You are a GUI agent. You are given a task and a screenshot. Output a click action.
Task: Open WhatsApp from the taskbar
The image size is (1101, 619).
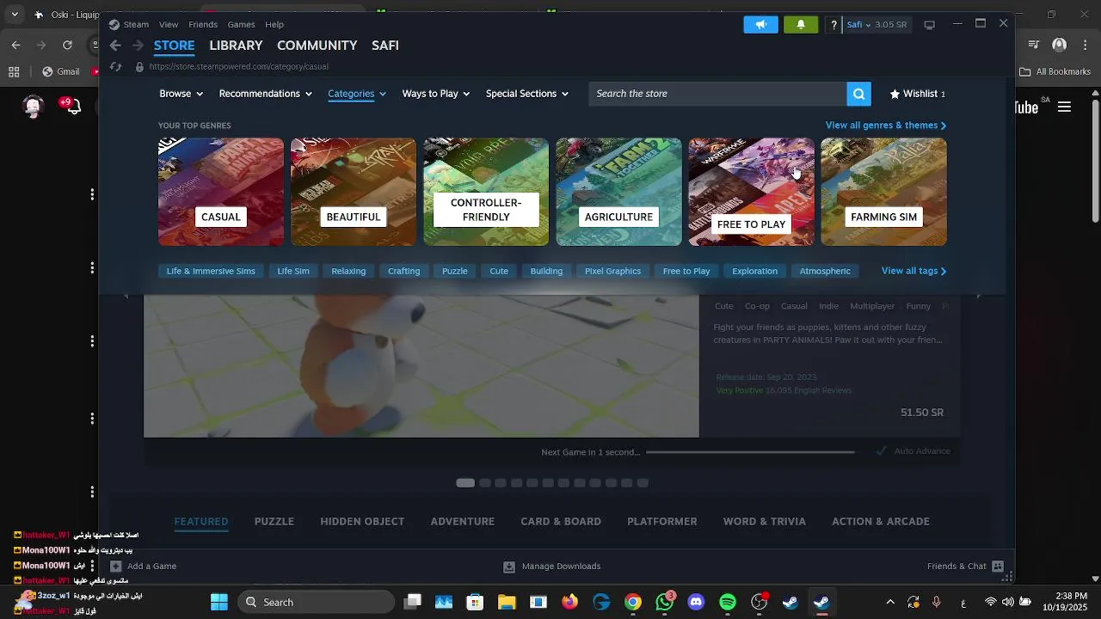click(x=665, y=601)
